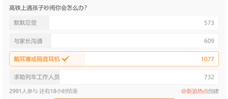The height and width of the screenshot is (99, 228).
Task: Click the orange button at the bottom edge
Action: (114, 99)
